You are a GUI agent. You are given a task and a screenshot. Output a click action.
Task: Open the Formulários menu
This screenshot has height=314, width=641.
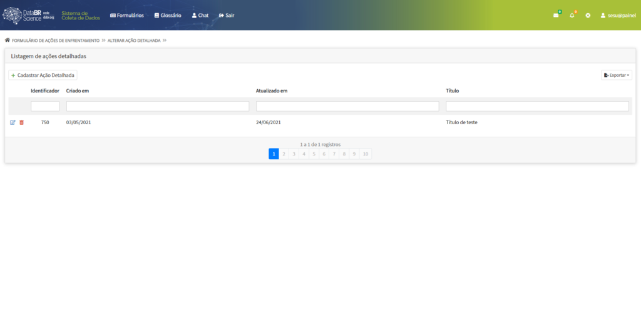126,15
